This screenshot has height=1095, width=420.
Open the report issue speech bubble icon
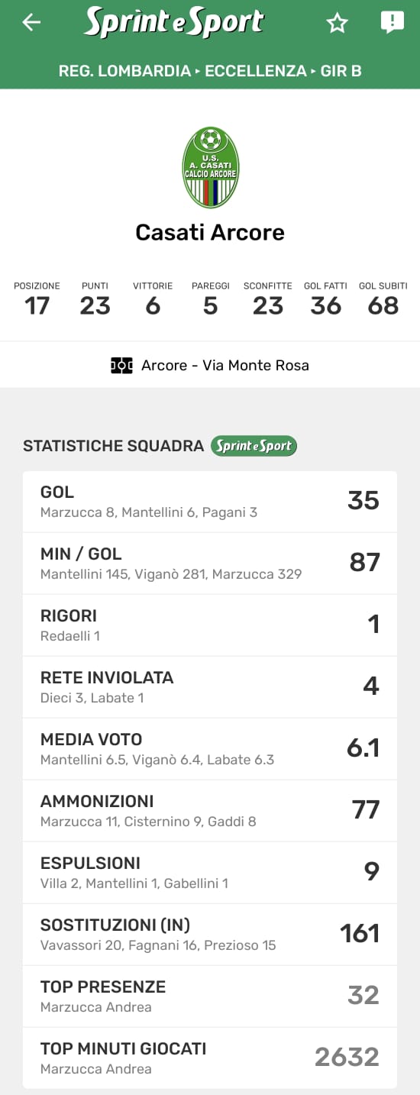(392, 23)
